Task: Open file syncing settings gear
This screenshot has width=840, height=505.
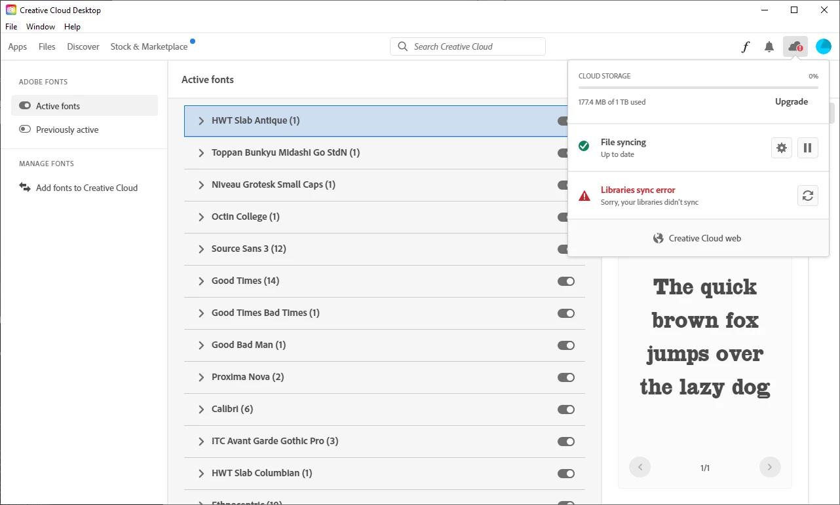Action: (x=782, y=148)
